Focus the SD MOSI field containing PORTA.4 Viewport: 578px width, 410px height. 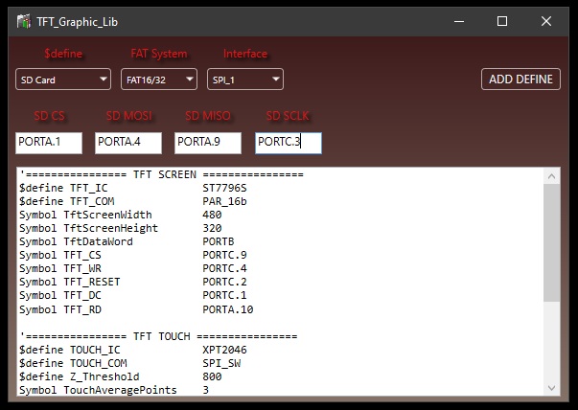tap(128, 143)
